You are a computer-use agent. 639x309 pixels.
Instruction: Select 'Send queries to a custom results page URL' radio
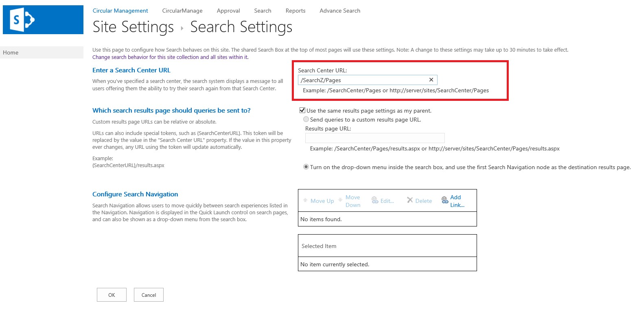(x=306, y=119)
